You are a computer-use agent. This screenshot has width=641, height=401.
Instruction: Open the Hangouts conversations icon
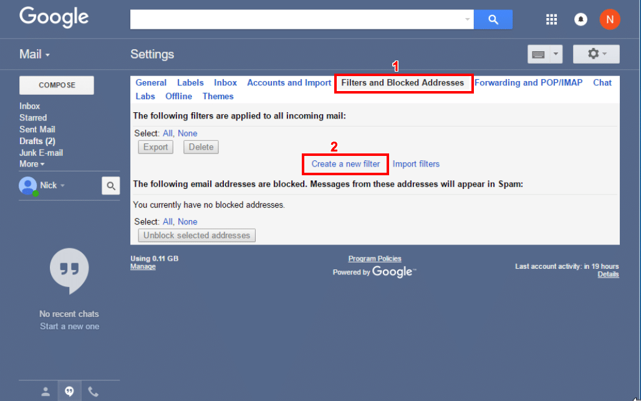click(x=69, y=391)
